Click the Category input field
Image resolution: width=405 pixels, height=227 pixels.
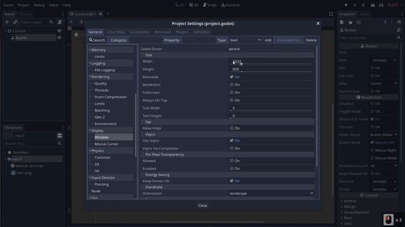146,40
